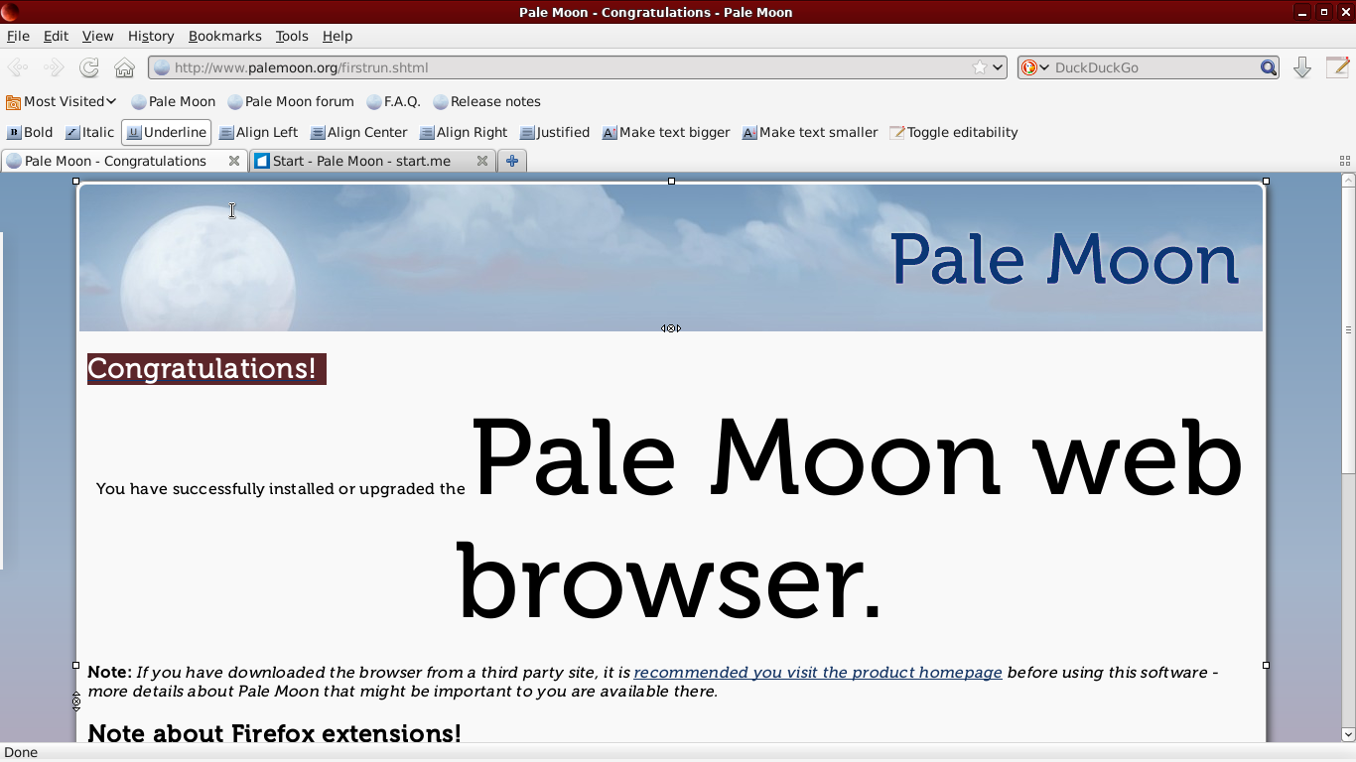Click the notepad edit icon at toolbar end
This screenshot has height=762, width=1356.
coord(1337,67)
